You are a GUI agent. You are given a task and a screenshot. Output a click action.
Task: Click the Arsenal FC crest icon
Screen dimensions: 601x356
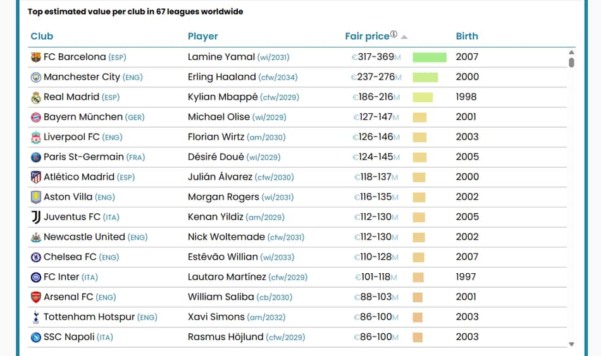[35, 297]
